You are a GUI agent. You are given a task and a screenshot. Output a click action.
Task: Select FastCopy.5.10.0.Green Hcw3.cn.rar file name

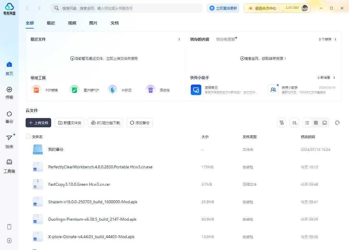[79, 184]
